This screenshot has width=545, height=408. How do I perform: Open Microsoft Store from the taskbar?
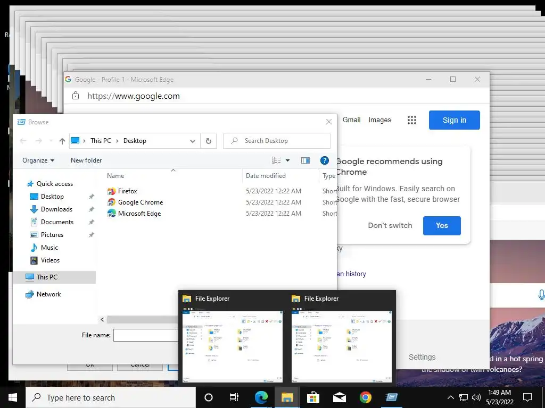point(313,397)
